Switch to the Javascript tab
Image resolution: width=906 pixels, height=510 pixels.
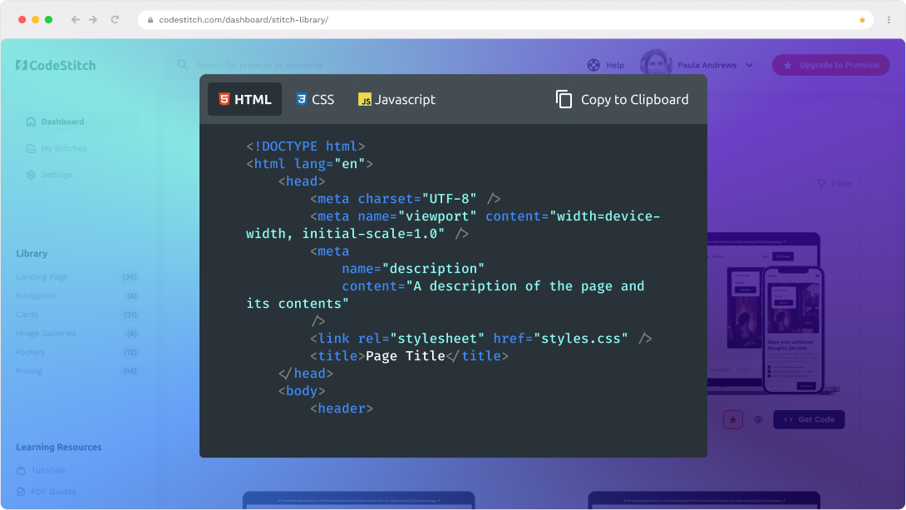tap(396, 100)
